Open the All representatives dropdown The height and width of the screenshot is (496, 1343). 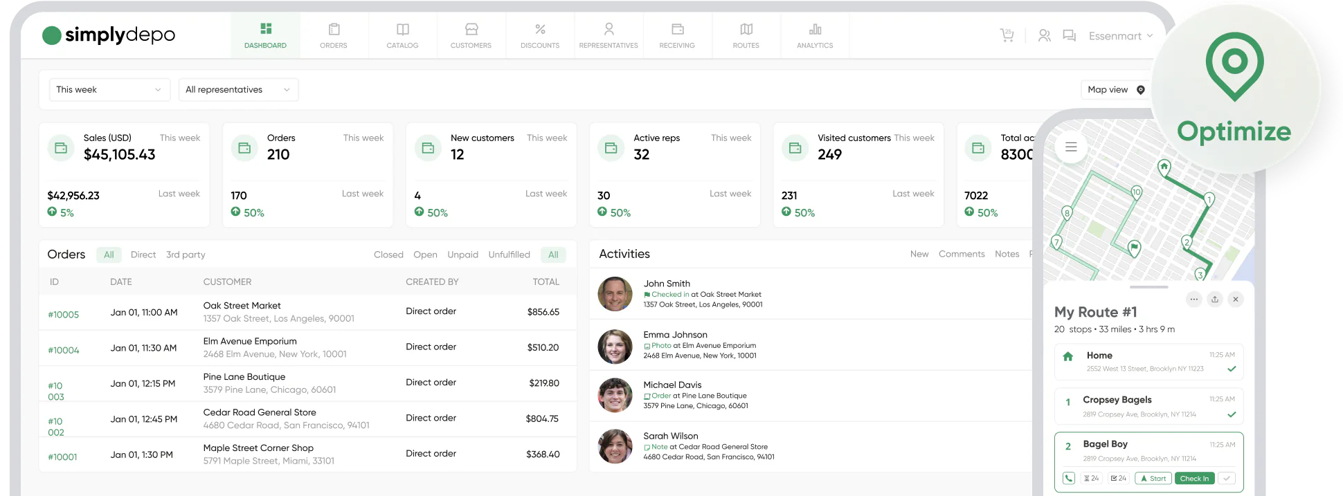tap(238, 90)
